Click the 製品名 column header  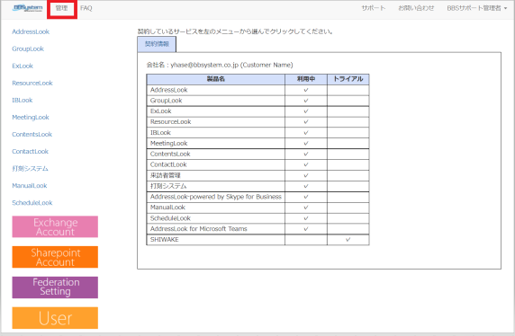(216, 79)
